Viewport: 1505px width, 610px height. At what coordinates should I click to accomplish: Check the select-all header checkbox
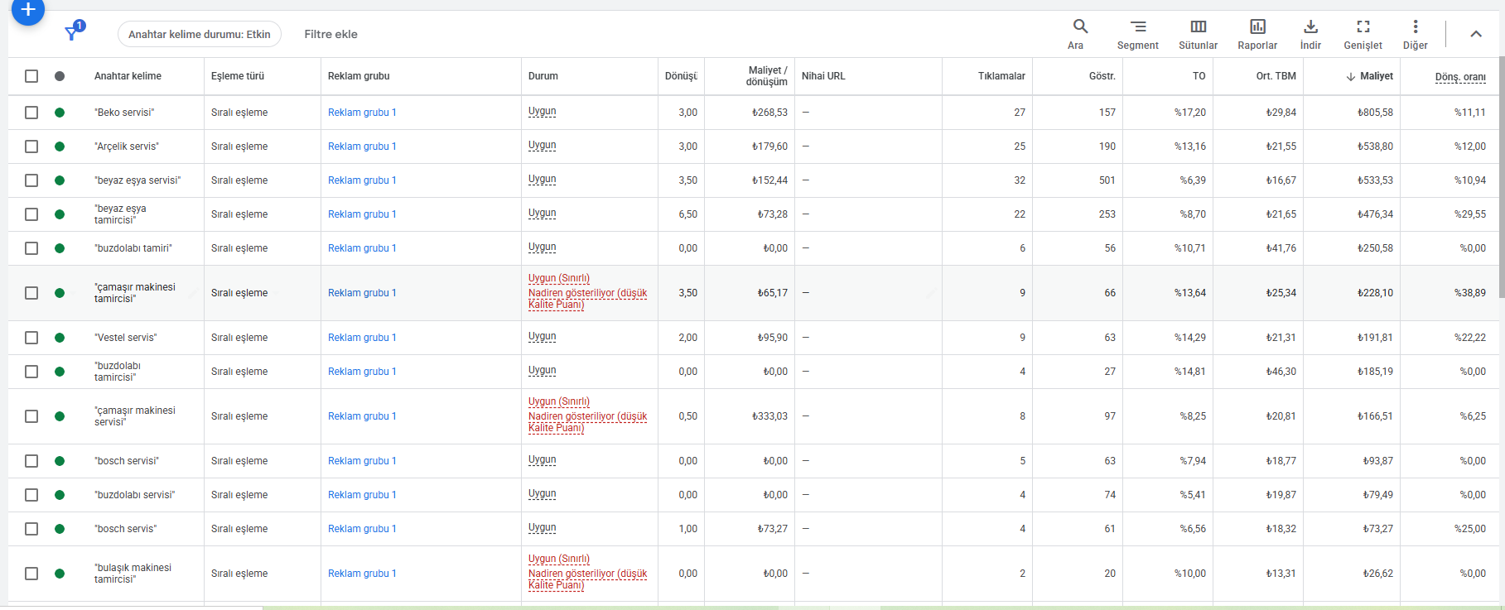pyautogui.click(x=31, y=76)
